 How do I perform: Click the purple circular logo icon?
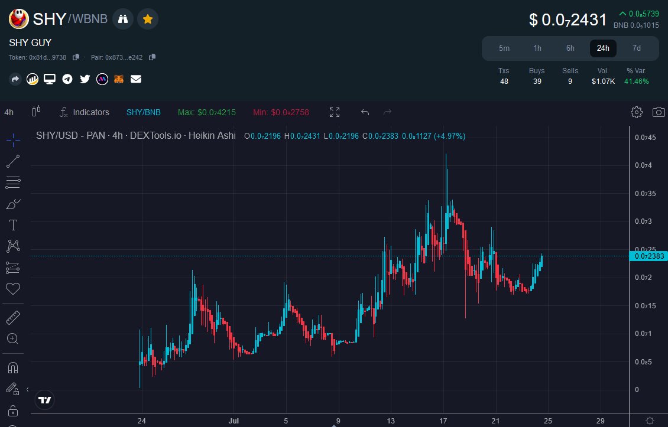pyautogui.click(x=102, y=79)
